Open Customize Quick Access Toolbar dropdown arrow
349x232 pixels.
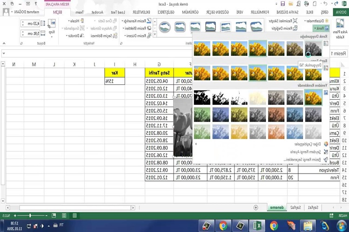pyautogui.click(x=276, y=4)
